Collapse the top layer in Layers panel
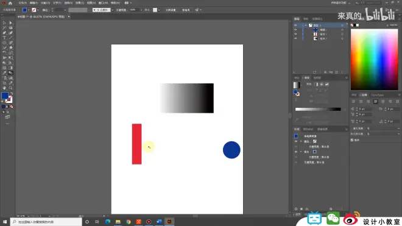The width and height of the screenshot is (402, 226). [306, 26]
